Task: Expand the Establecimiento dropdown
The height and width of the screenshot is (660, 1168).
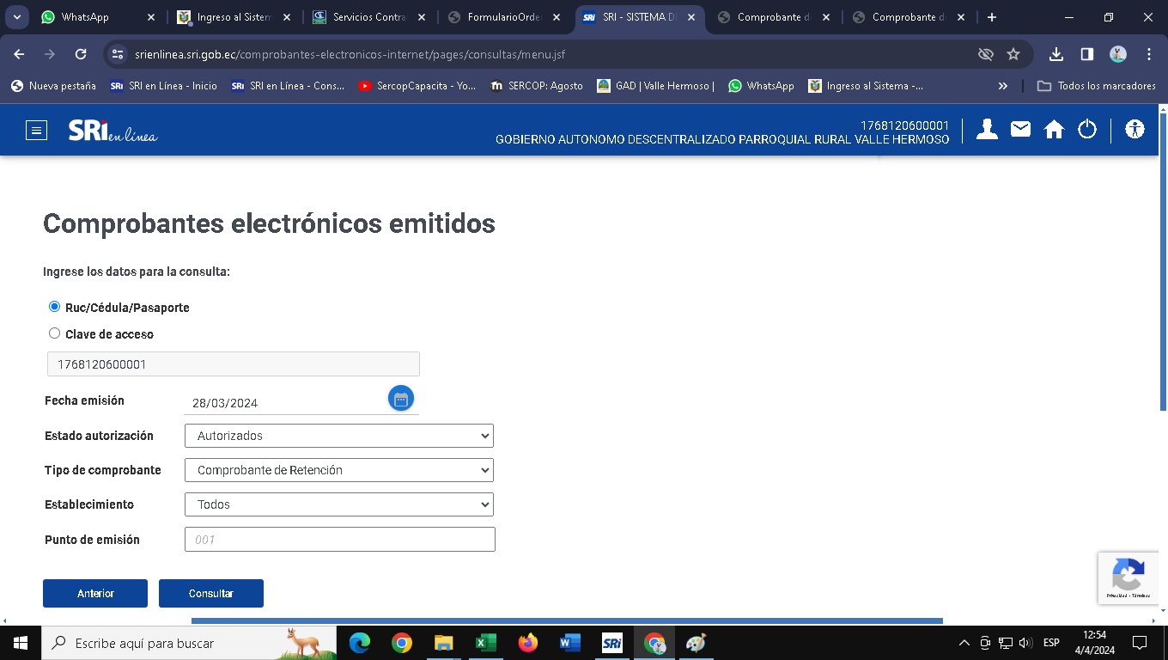Action: (338, 504)
